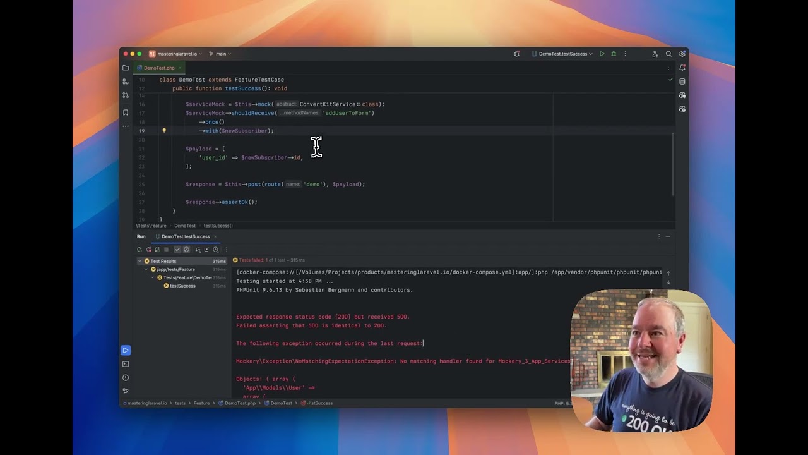This screenshot has width=808, height=455.
Task: Open Run panel toolbar more options
Action: pyautogui.click(x=227, y=250)
